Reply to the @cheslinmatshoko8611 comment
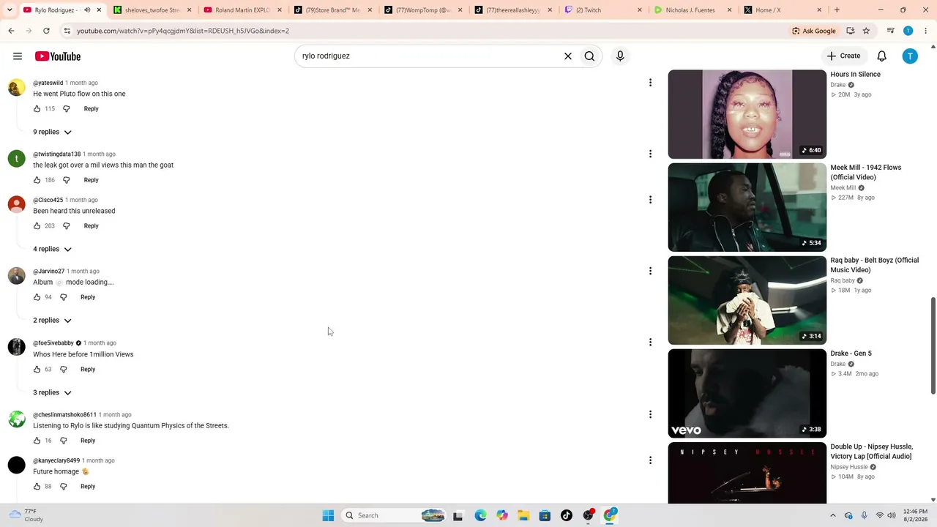The width and height of the screenshot is (937, 527). 88,441
